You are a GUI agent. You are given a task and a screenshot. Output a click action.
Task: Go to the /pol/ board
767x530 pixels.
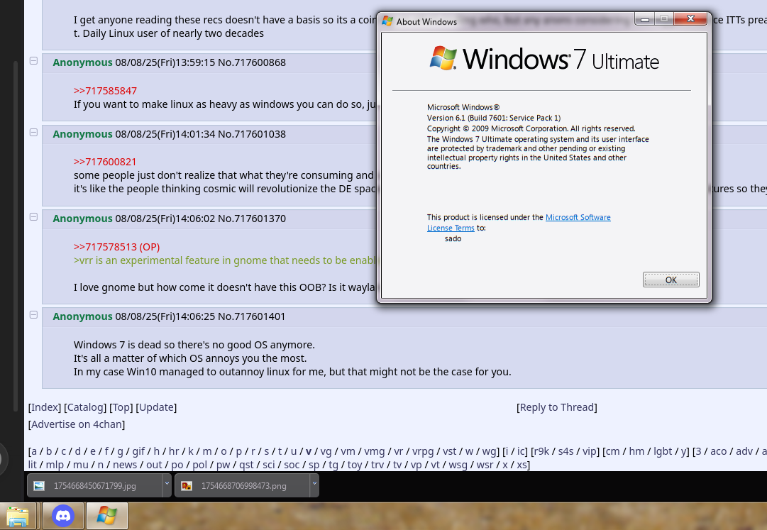199,465
